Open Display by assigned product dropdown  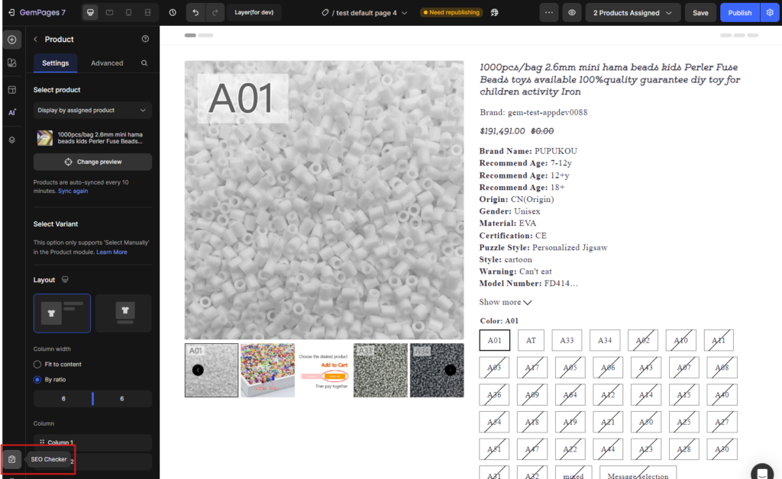pos(92,111)
